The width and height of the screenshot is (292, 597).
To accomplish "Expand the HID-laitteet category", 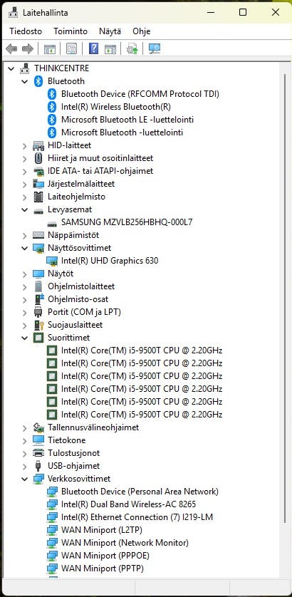I will (24, 145).
